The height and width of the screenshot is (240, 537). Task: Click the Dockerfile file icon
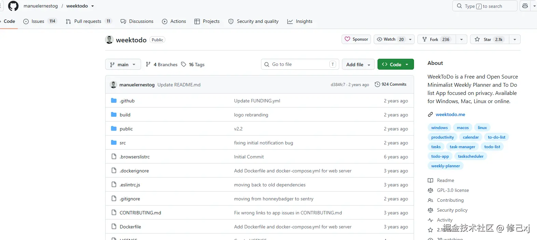(x=114, y=226)
